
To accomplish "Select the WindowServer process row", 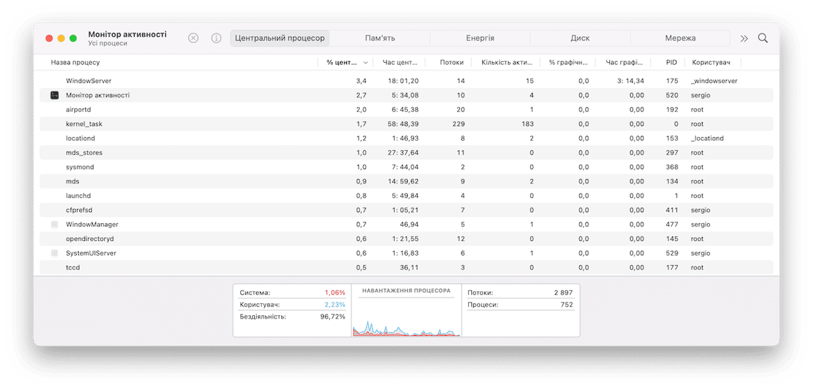I will [x=406, y=81].
